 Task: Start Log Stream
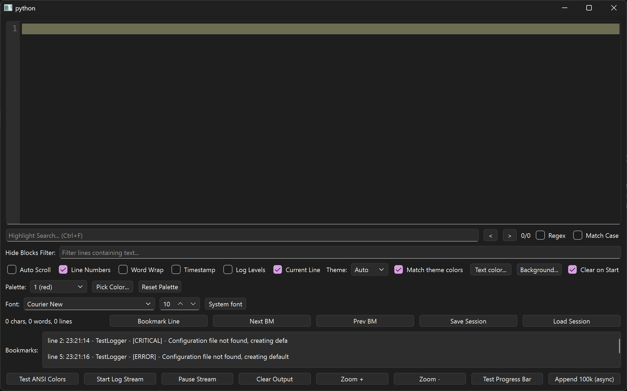pos(120,379)
